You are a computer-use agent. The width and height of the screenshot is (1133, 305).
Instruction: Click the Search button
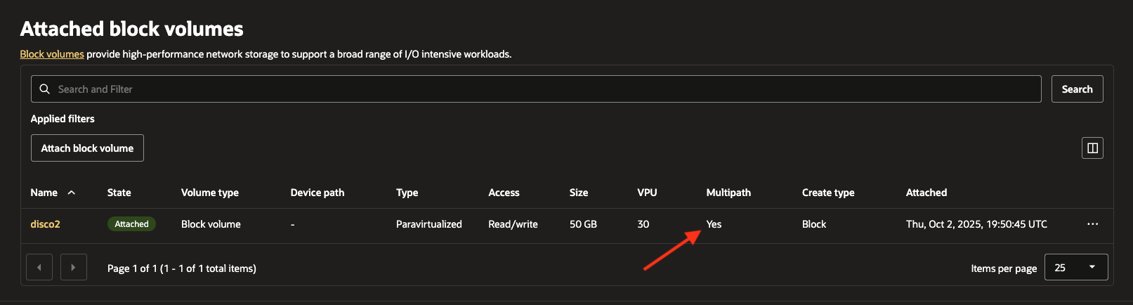pyautogui.click(x=1077, y=89)
